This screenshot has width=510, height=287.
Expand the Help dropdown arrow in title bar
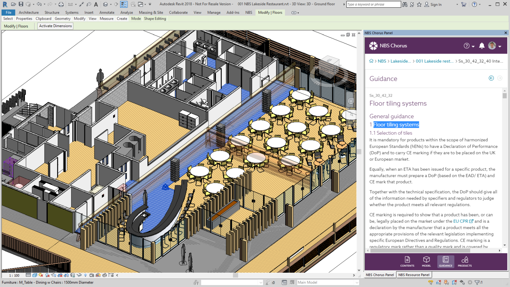click(480, 4)
